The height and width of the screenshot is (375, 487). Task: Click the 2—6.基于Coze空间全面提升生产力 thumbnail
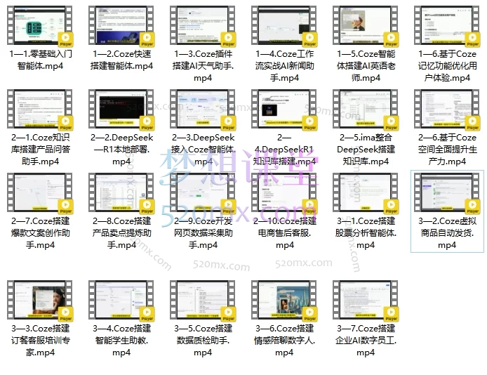[x=447, y=111]
